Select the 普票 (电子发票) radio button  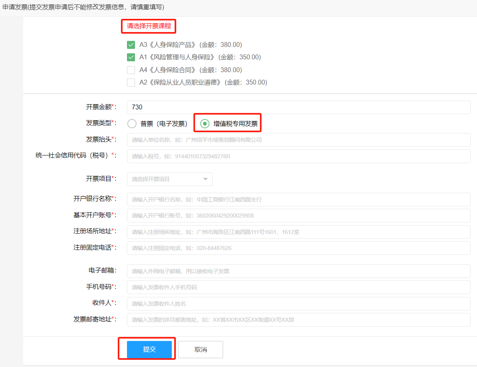coord(132,123)
